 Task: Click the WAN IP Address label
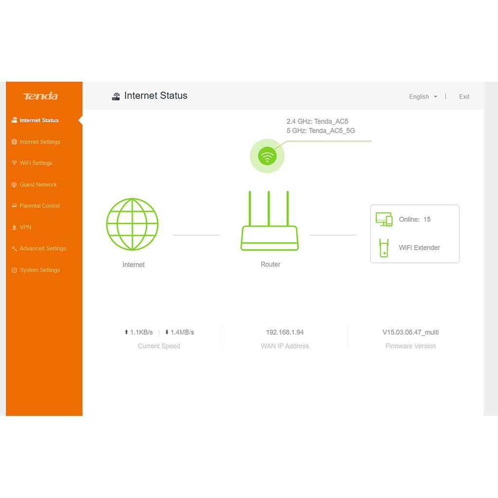pyautogui.click(x=285, y=346)
